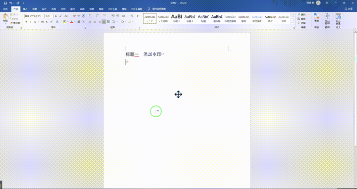Viewport: 357px width, 189px height.
Task: Toggle Italic formatting
Action: click(31, 22)
